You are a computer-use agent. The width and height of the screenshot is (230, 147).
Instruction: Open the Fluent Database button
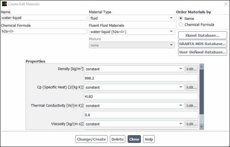tap(202, 36)
